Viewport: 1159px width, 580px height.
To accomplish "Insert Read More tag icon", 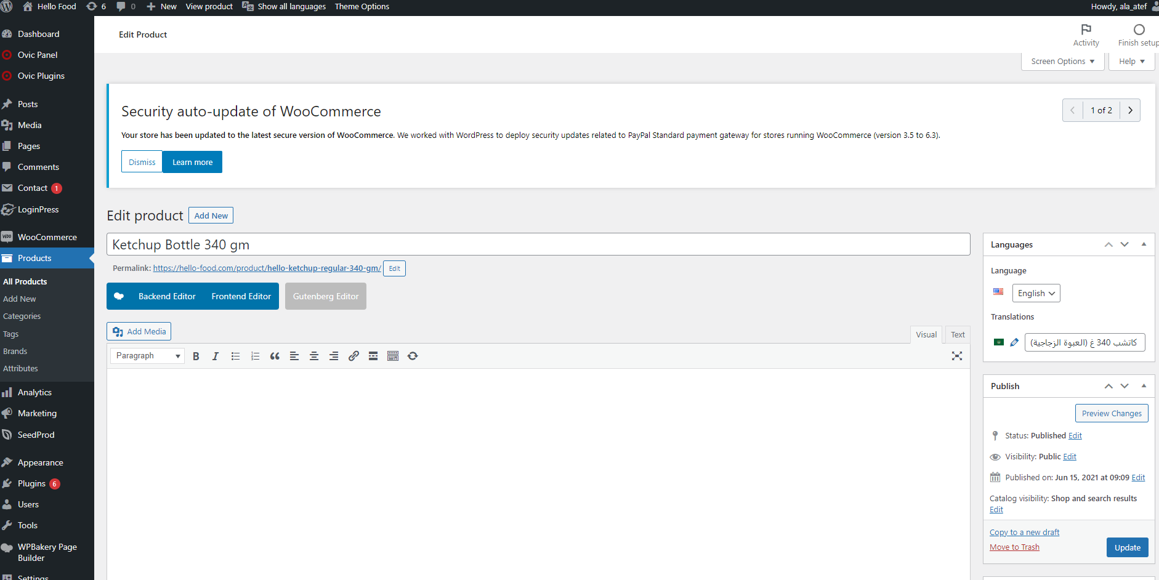I will pos(373,356).
